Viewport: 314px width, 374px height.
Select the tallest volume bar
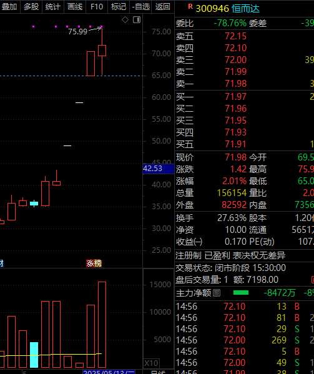(102, 325)
